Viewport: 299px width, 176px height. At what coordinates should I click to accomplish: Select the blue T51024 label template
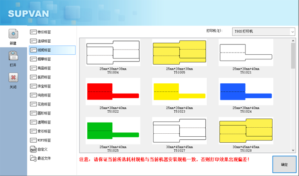pyautogui.click(x=246, y=91)
